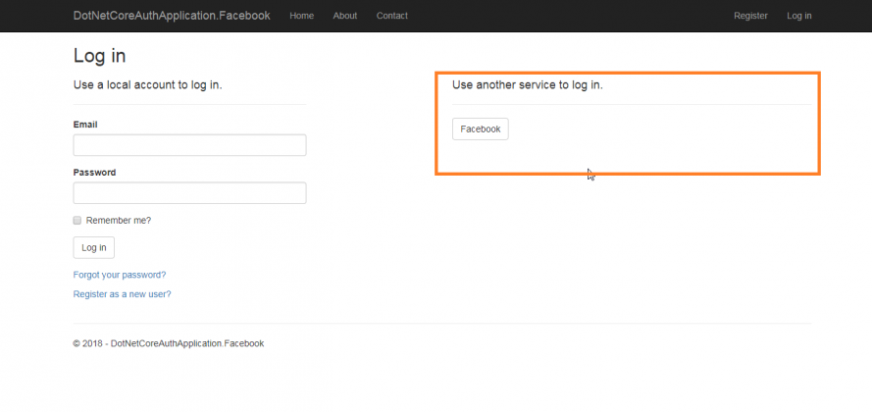The width and height of the screenshot is (872, 412).
Task: Select Register in the top navbar
Action: (x=750, y=16)
